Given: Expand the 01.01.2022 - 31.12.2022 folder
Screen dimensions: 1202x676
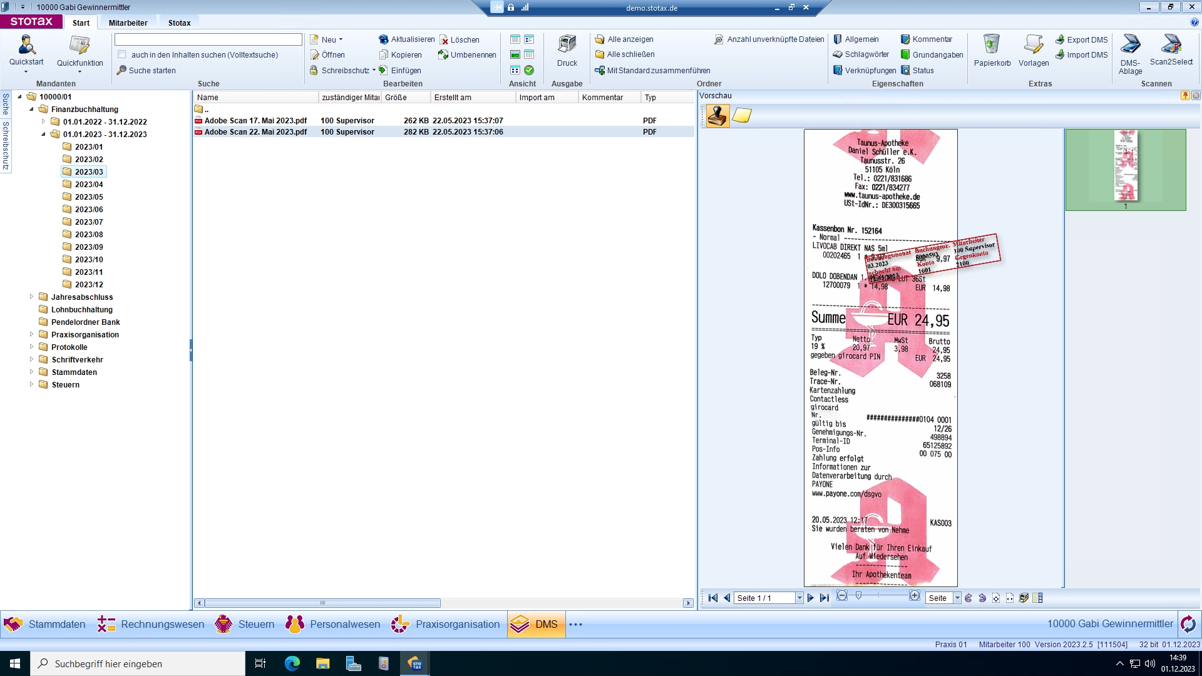Looking at the screenshot, I should (43, 121).
